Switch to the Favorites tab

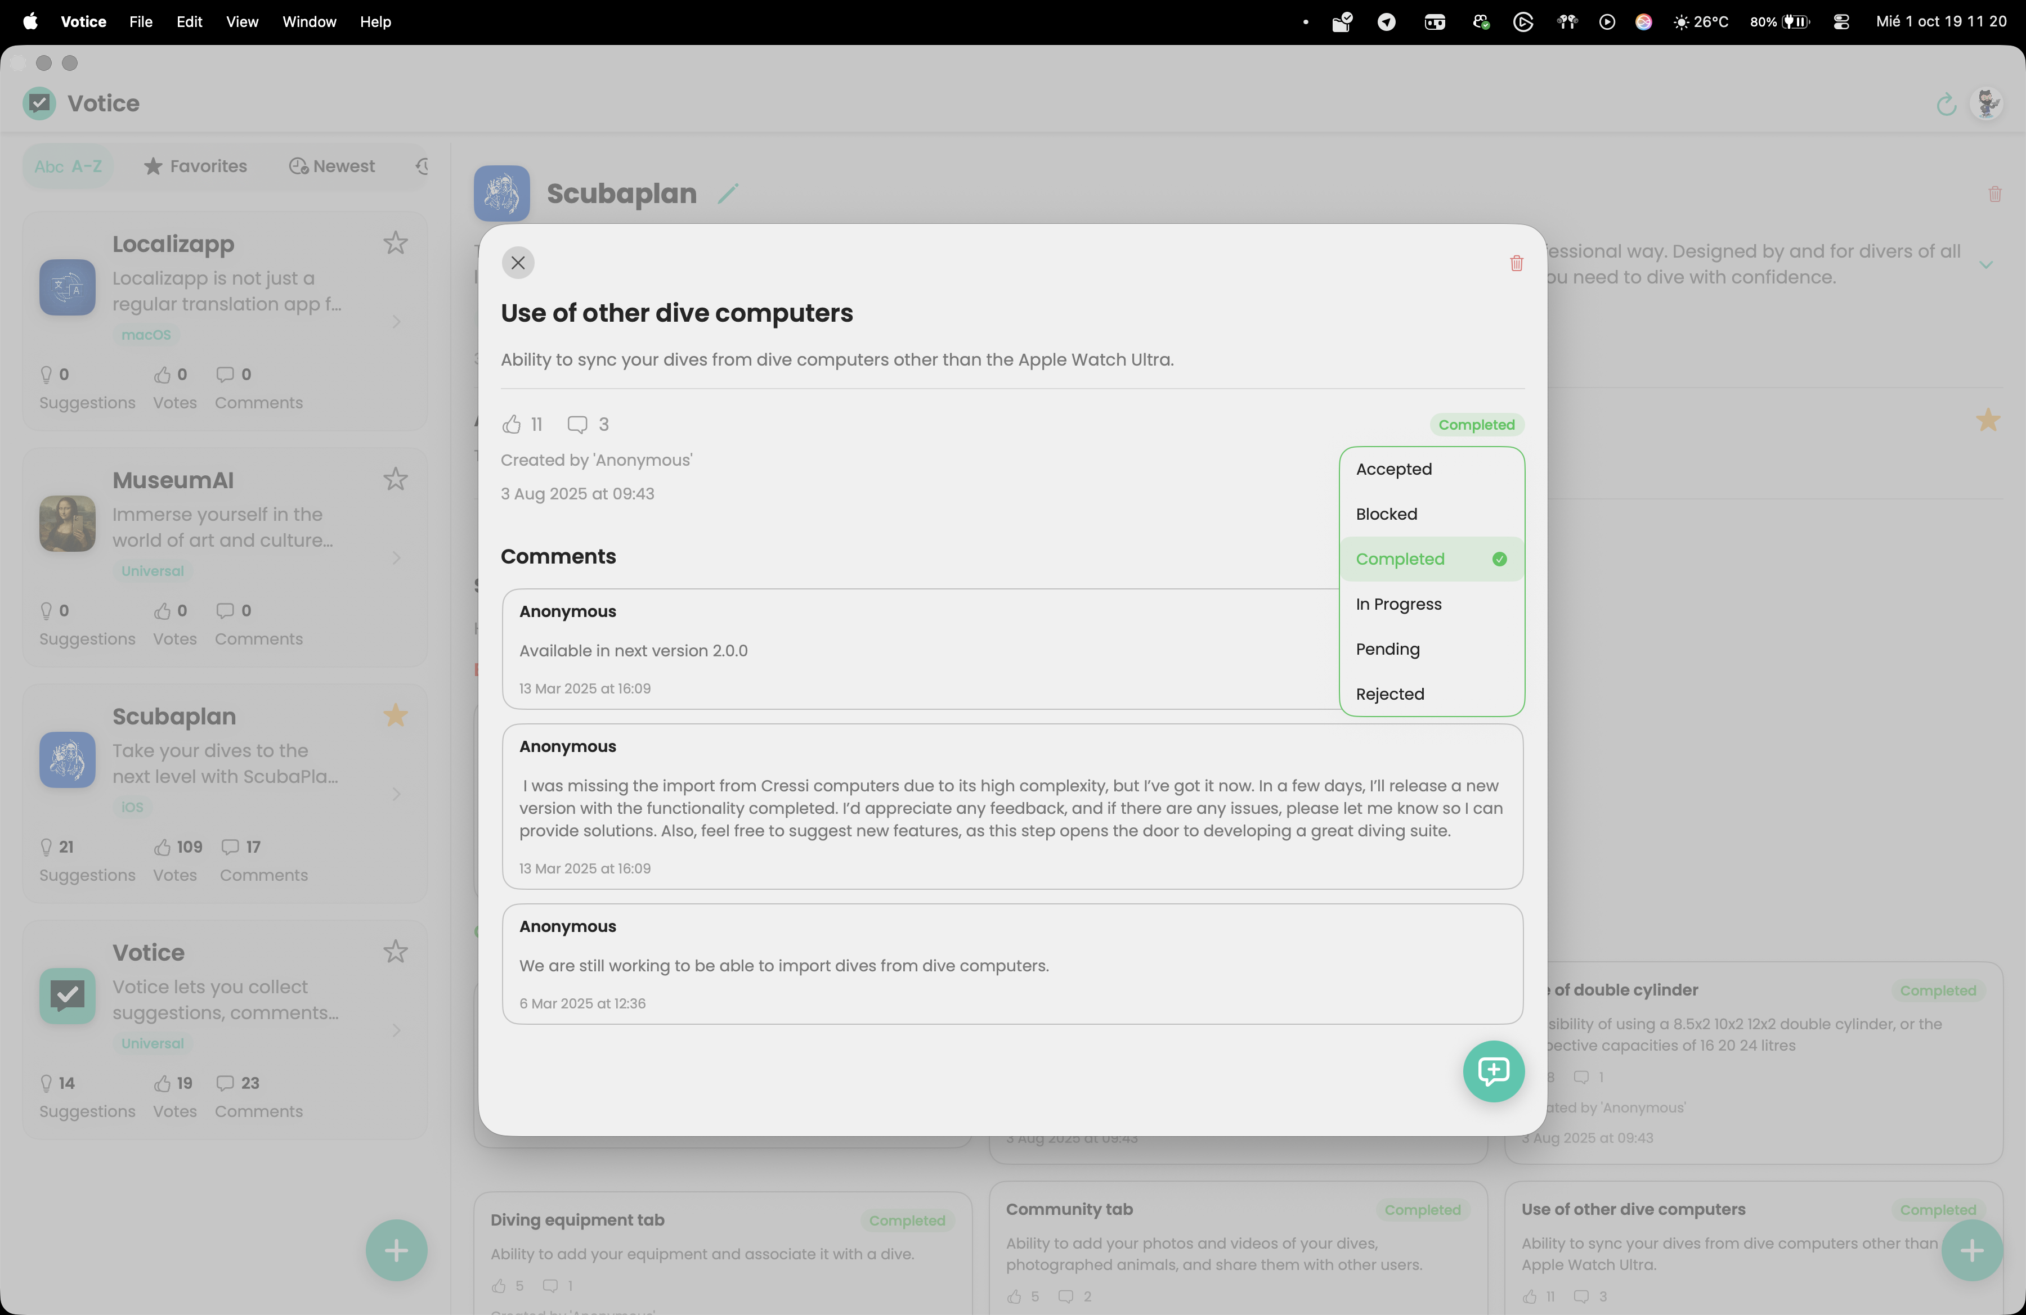[x=196, y=166]
